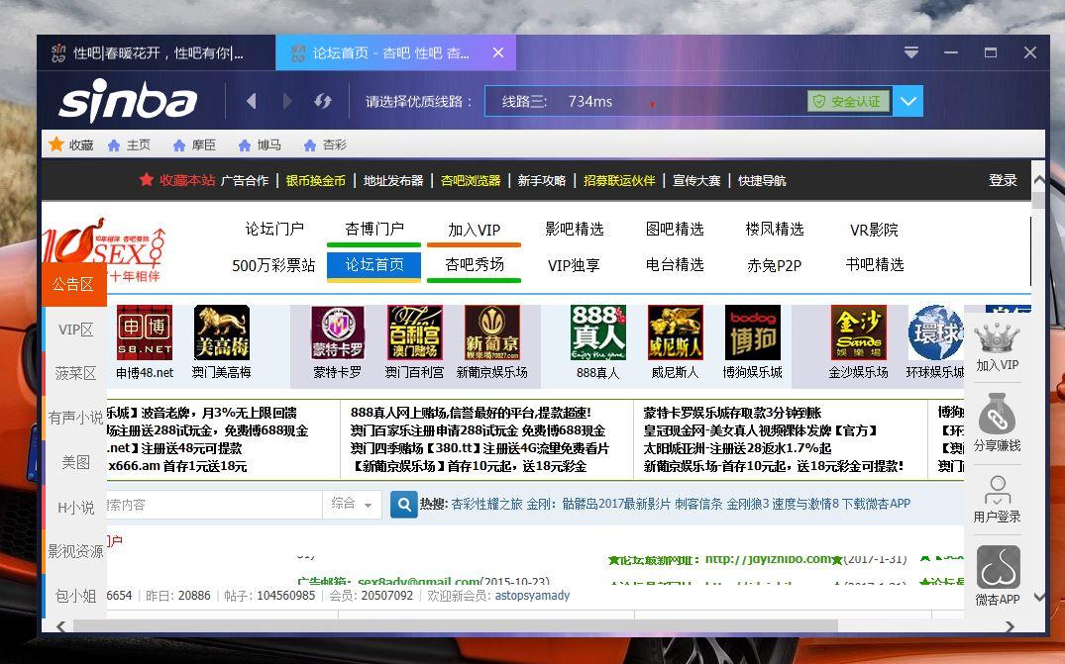This screenshot has height=664, width=1065.
Task: Click the 澳门百利宫 logo icon
Action: 414,332
